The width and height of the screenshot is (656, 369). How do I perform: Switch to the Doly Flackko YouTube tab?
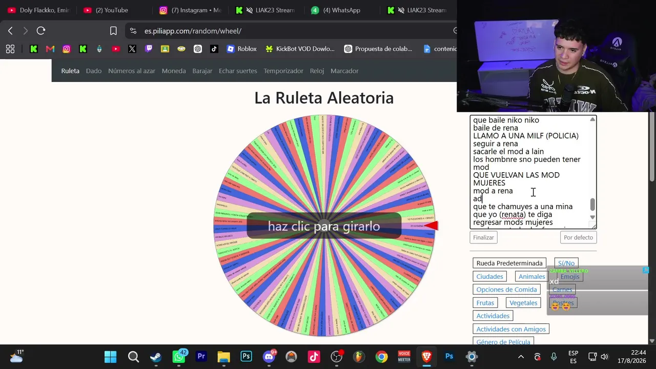[x=39, y=10]
